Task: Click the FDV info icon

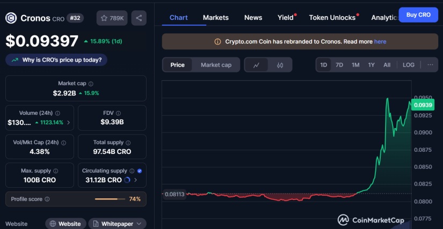Action: tap(120, 113)
